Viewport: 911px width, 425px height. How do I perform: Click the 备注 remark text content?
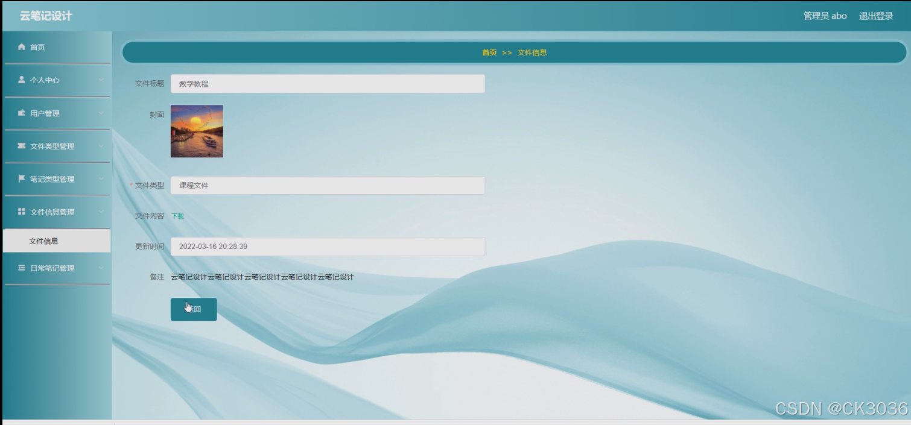click(262, 277)
